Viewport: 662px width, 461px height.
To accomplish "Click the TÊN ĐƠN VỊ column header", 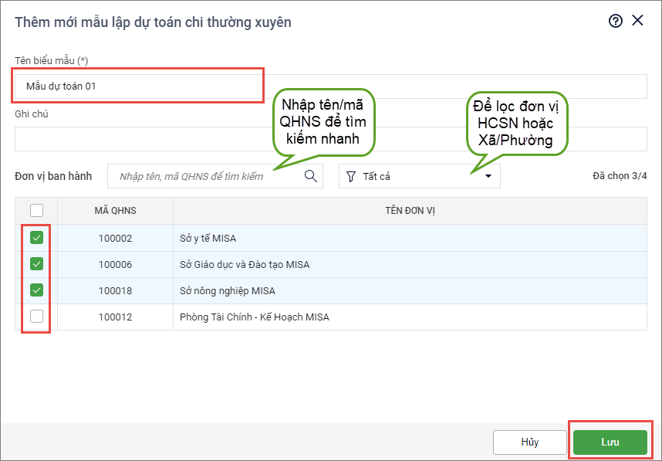I will pos(410,210).
